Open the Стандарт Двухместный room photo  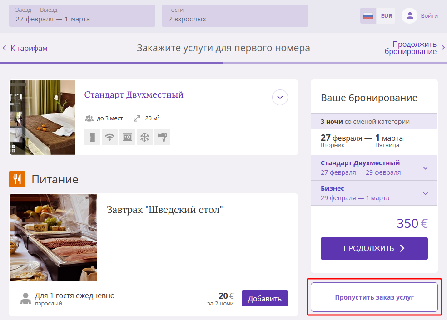coord(42,117)
